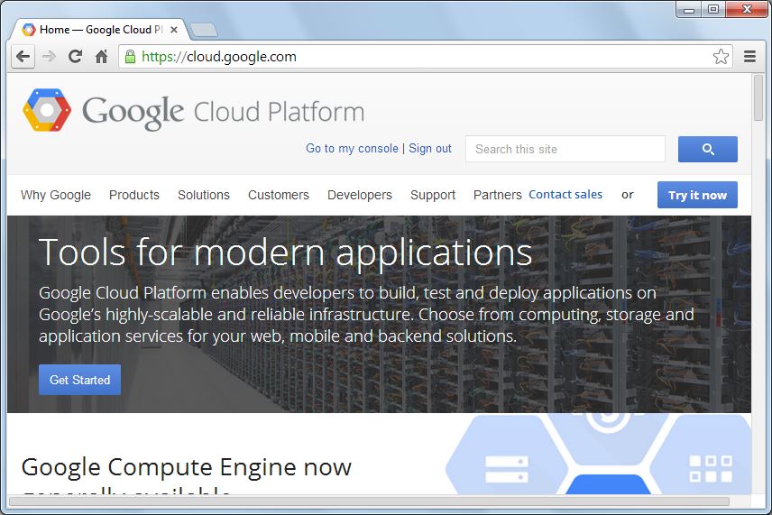772x515 pixels.
Task: Reload the page with the refresh icon
Action: [x=75, y=57]
